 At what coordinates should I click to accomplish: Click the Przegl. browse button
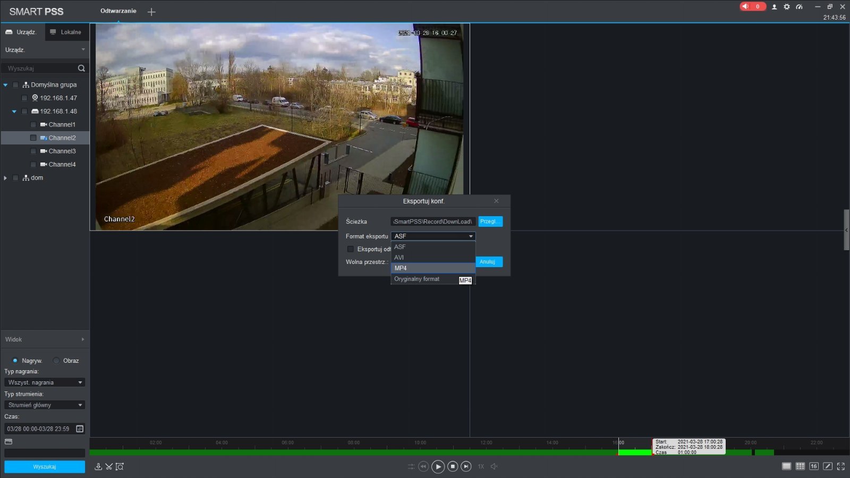click(x=490, y=221)
